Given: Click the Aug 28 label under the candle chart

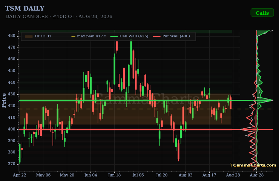Looking at the screenshot, I should pyautogui.click(x=233, y=175).
